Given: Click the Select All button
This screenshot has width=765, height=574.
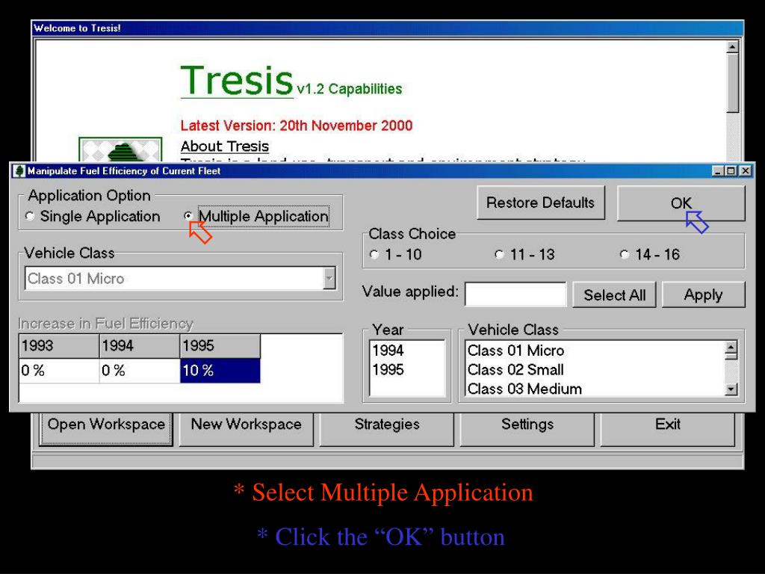Looking at the screenshot, I should tap(614, 294).
